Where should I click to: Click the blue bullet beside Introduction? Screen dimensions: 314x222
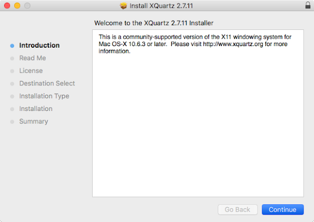click(x=12, y=46)
